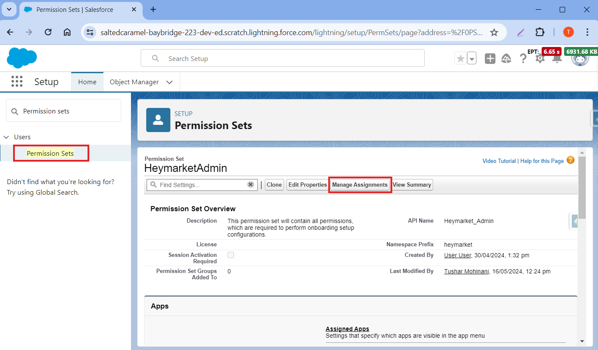Click the 6931.68 KB badge
Screen dimensions: 598x350
pos(581,52)
